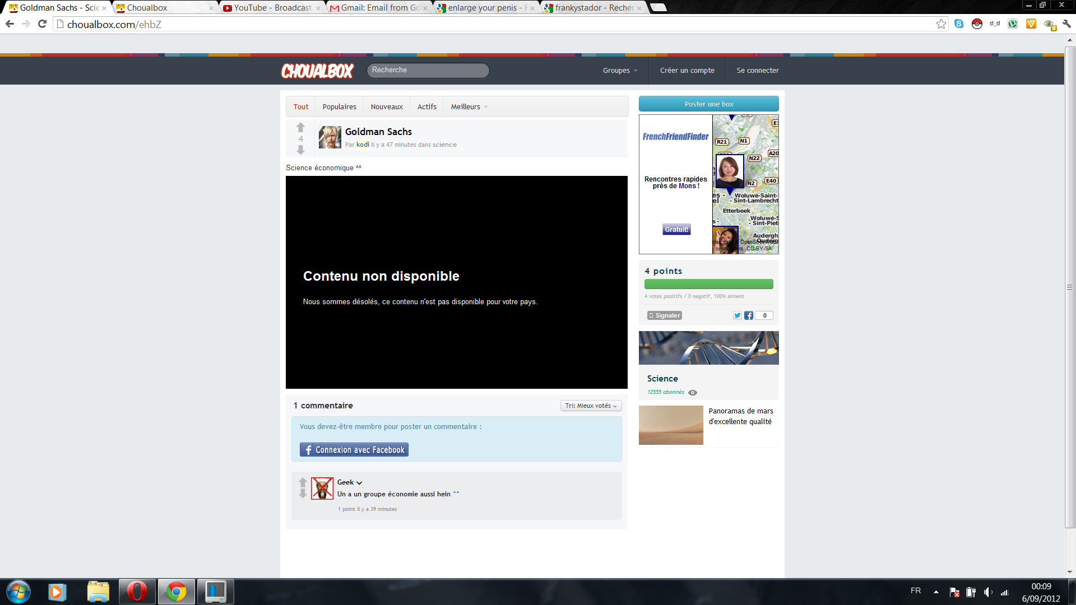This screenshot has height=605, width=1076.
Task: Open Tri: Mieux votés sort dropdown
Action: 591,406
